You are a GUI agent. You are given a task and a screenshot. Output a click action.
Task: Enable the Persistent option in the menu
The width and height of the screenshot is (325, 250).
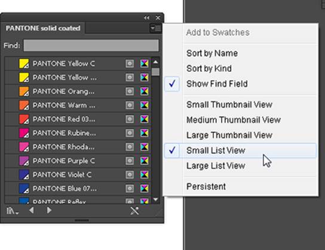[206, 187]
